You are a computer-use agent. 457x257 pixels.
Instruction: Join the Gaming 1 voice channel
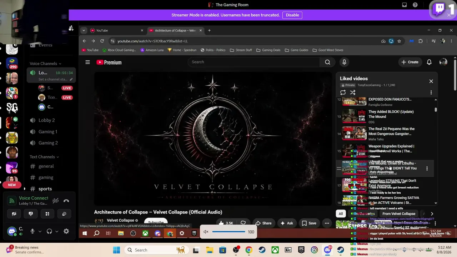[x=48, y=132]
